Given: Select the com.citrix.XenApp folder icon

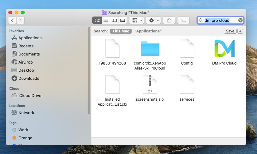Looking at the screenshot, I should (150, 49).
